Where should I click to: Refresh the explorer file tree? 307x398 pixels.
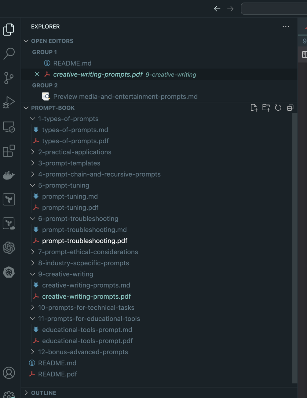278,108
